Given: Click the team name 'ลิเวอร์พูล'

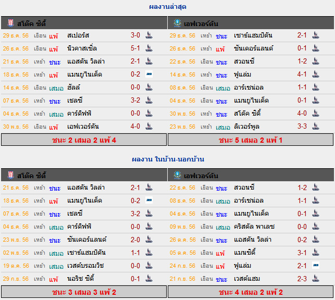Looking at the screenshot, I should (x=246, y=127).
